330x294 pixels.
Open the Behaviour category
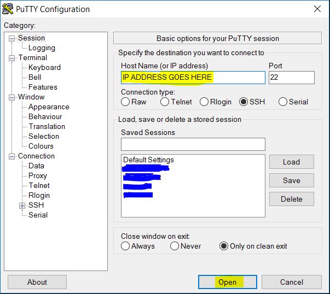coord(45,116)
